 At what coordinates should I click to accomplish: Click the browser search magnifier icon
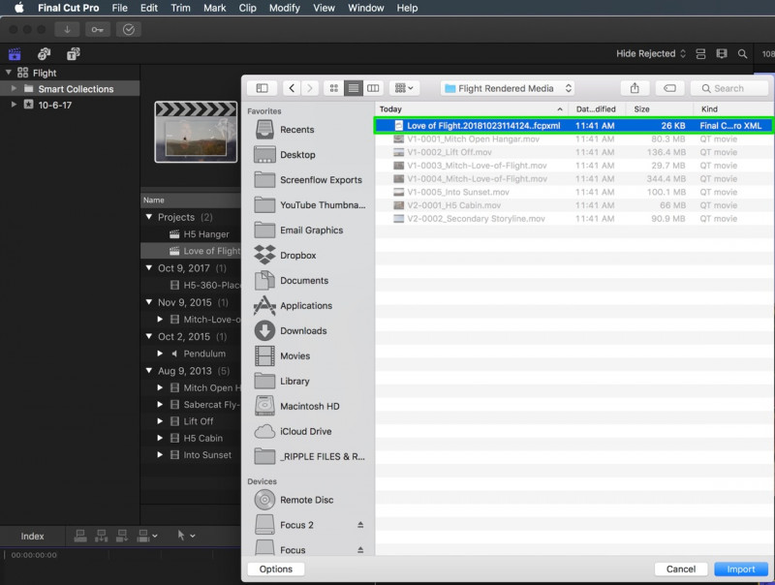(x=742, y=54)
